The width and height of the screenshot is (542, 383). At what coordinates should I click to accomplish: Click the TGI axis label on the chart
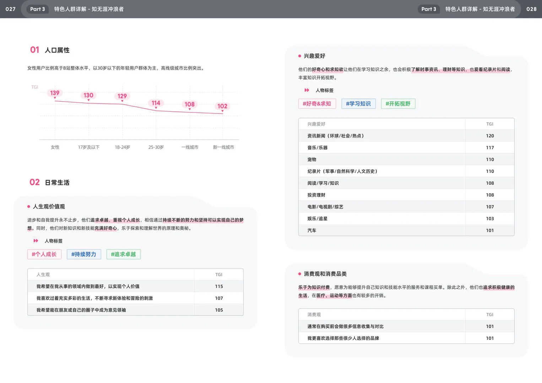tap(34, 87)
